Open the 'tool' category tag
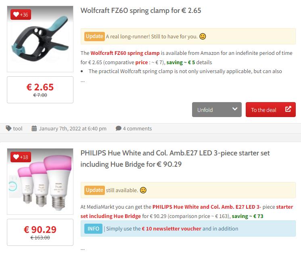This screenshot has height=264, width=301. click(18, 128)
